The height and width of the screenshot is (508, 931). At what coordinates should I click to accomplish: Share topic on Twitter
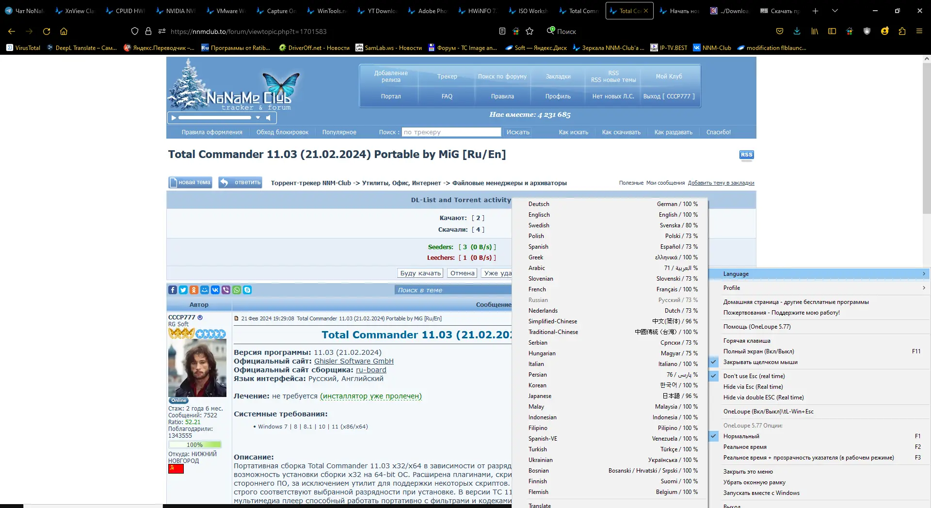pos(183,290)
